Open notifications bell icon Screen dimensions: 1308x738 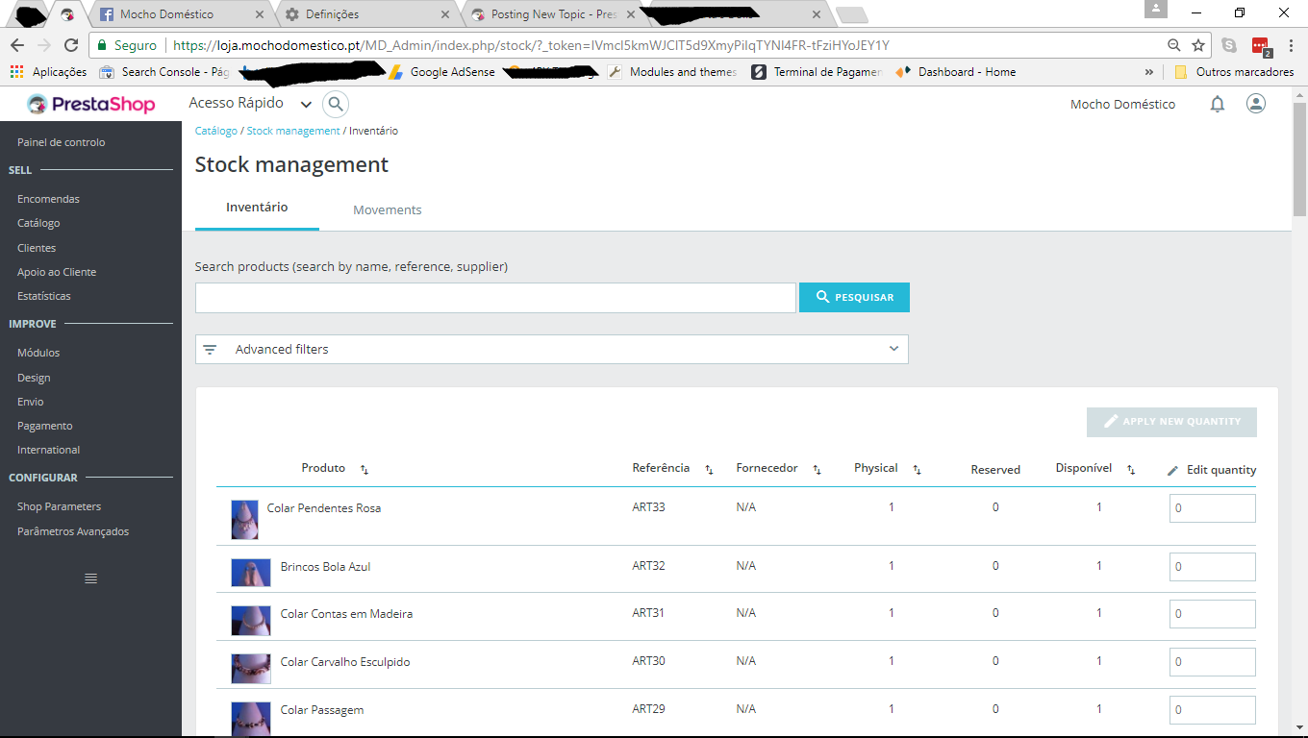point(1218,104)
